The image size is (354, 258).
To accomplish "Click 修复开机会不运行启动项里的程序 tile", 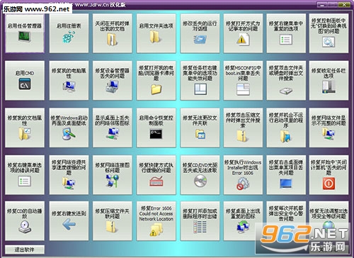I will pyautogui.click(x=286, y=128).
